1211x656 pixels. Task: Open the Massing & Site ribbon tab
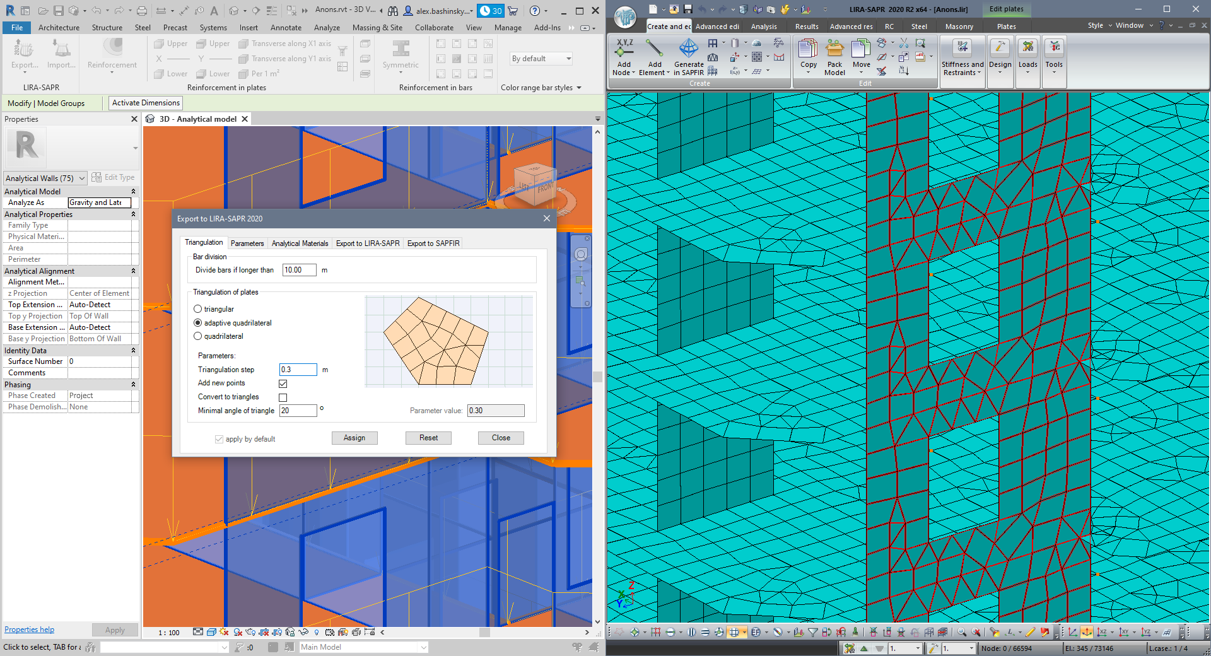point(377,28)
